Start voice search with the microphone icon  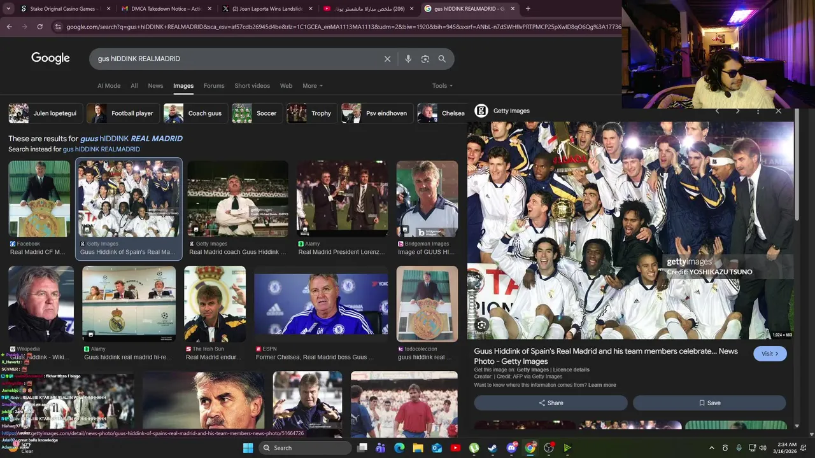tap(408, 59)
